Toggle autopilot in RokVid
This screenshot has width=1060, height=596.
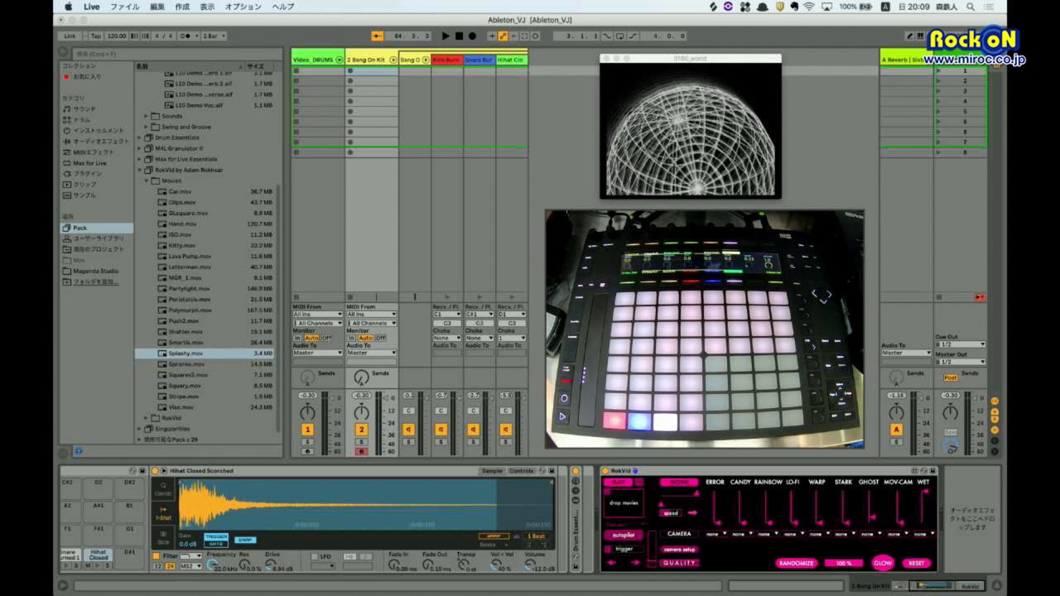point(623,536)
